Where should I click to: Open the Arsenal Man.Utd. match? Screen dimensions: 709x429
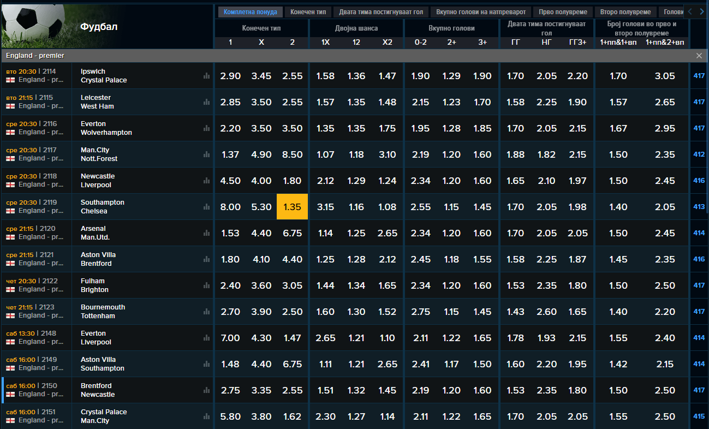[95, 233]
